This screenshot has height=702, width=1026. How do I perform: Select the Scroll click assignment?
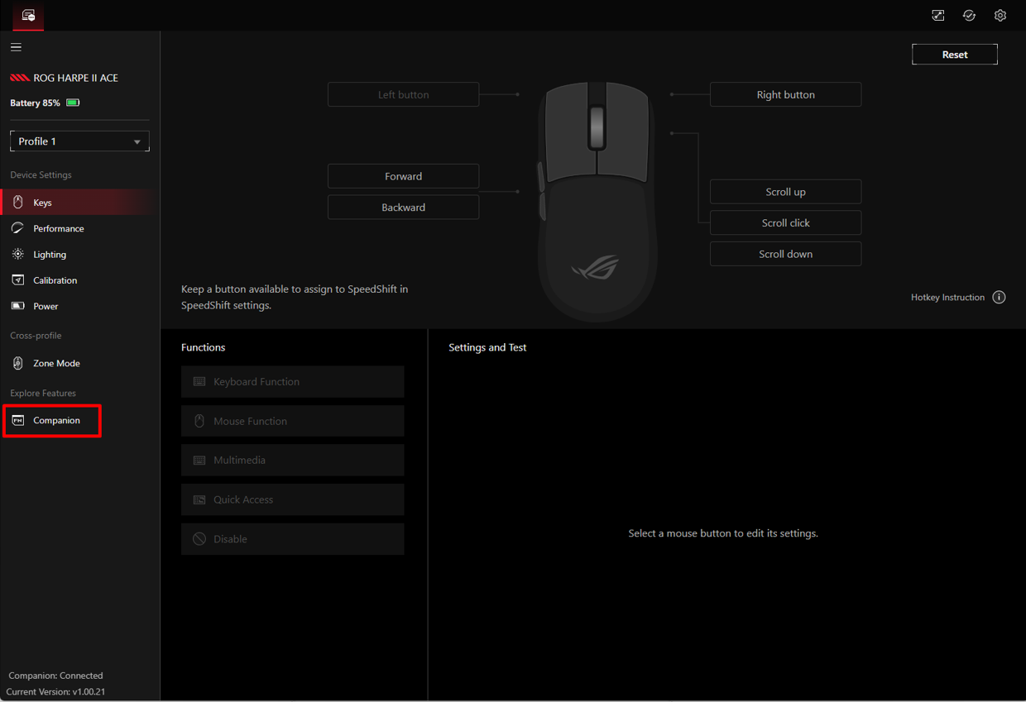pos(785,223)
